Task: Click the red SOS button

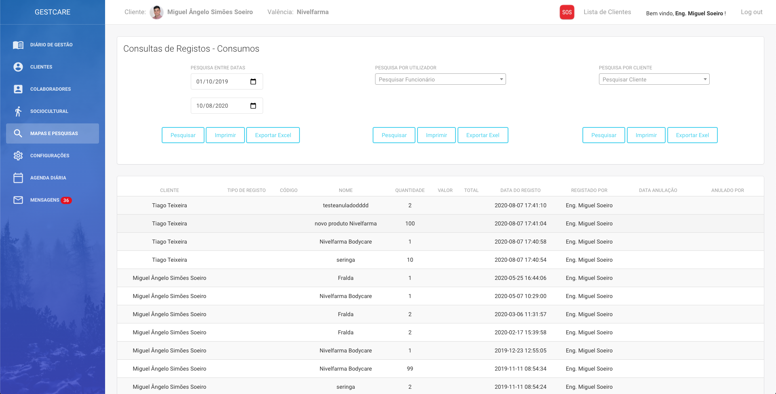Action: pyautogui.click(x=567, y=12)
